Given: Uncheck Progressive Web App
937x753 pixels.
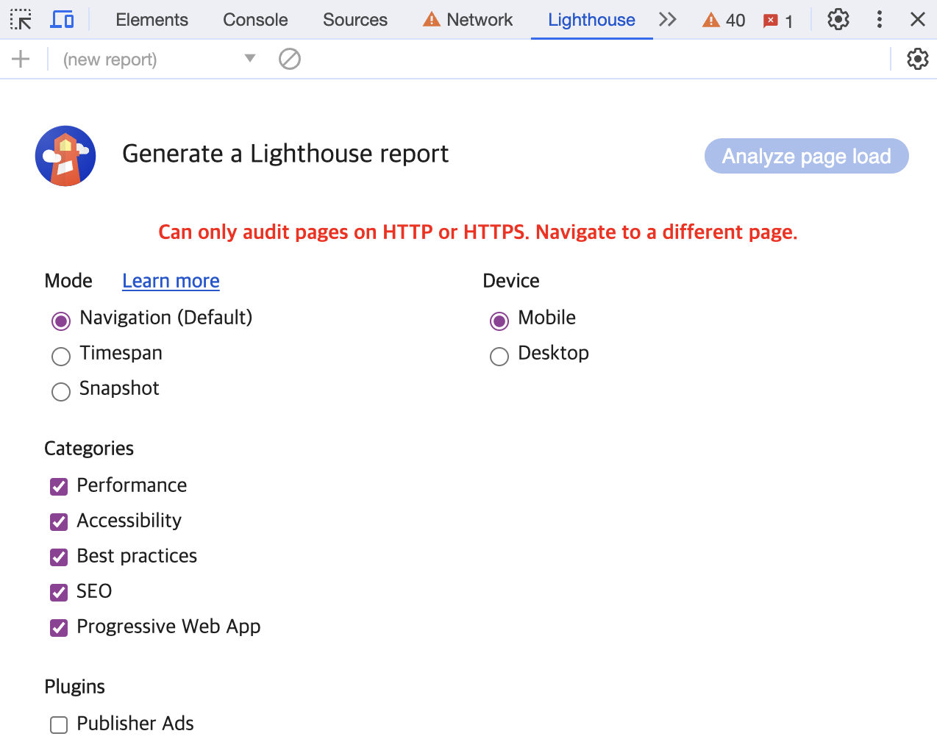Looking at the screenshot, I should pos(59,627).
